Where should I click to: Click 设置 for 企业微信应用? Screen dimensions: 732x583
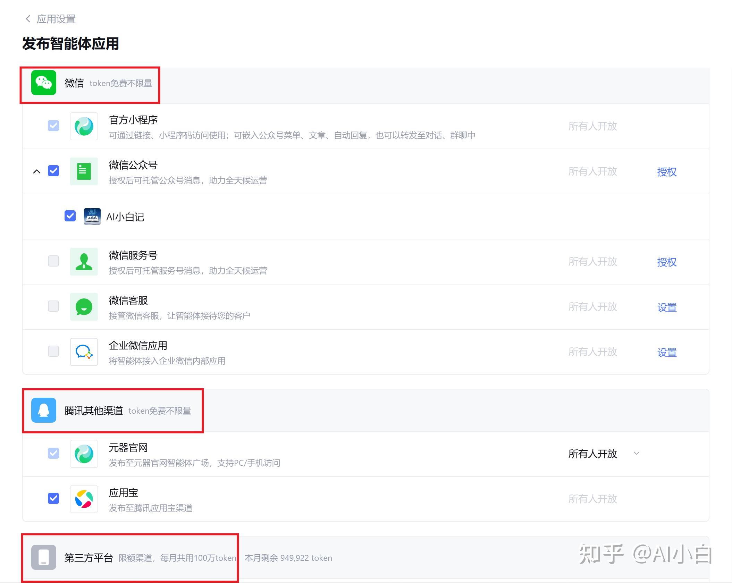pyautogui.click(x=667, y=352)
